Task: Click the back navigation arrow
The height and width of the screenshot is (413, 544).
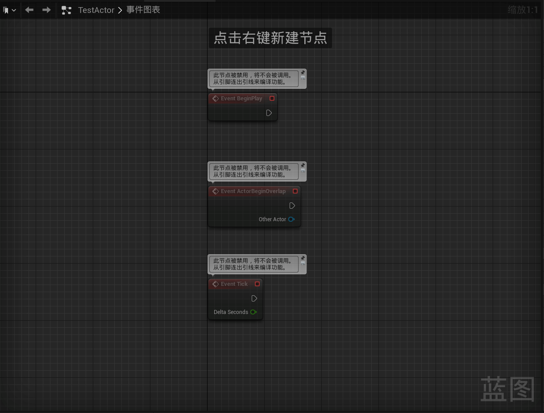Action: [x=29, y=10]
